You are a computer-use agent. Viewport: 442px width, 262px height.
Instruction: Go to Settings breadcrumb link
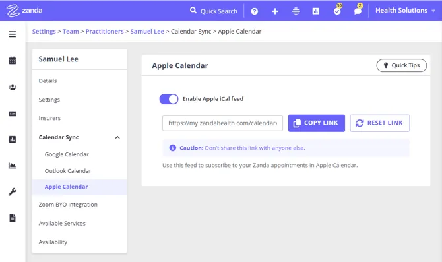pyautogui.click(x=44, y=31)
